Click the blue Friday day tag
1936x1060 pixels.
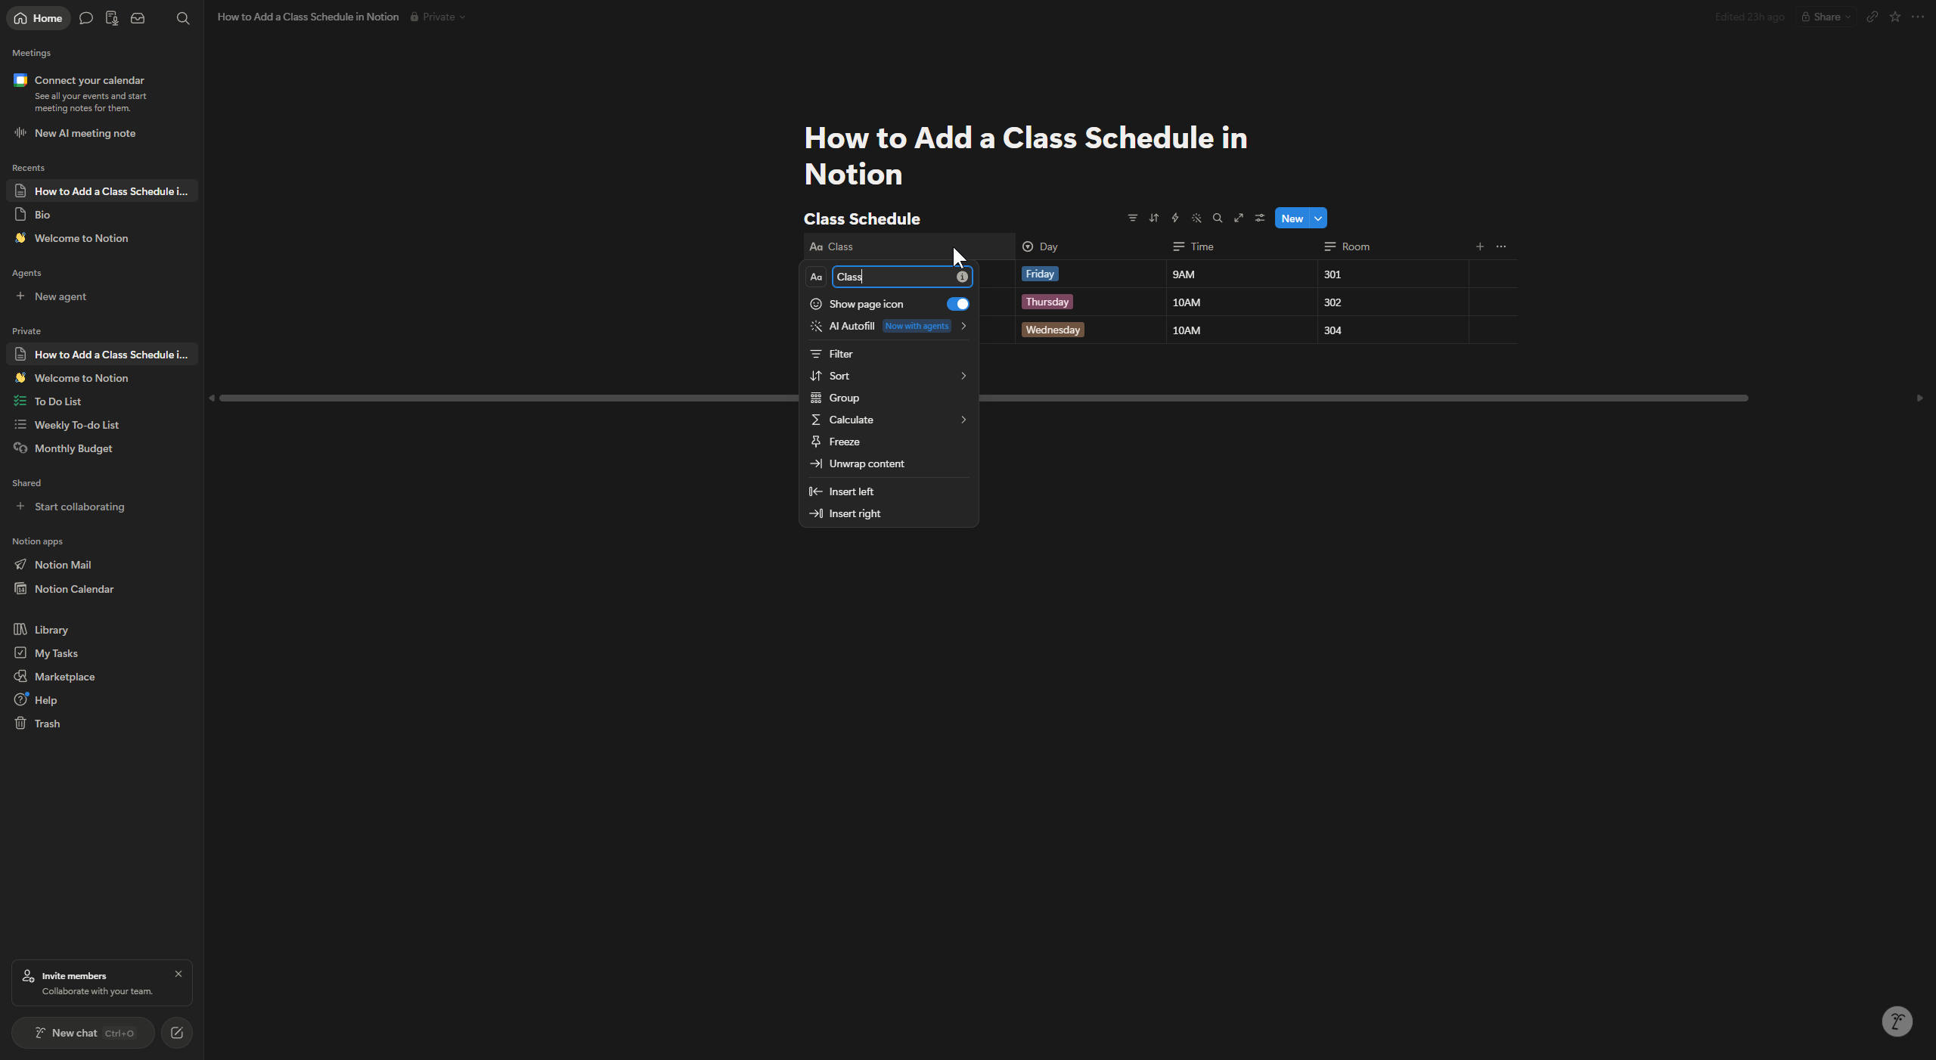click(x=1040, y=274)
